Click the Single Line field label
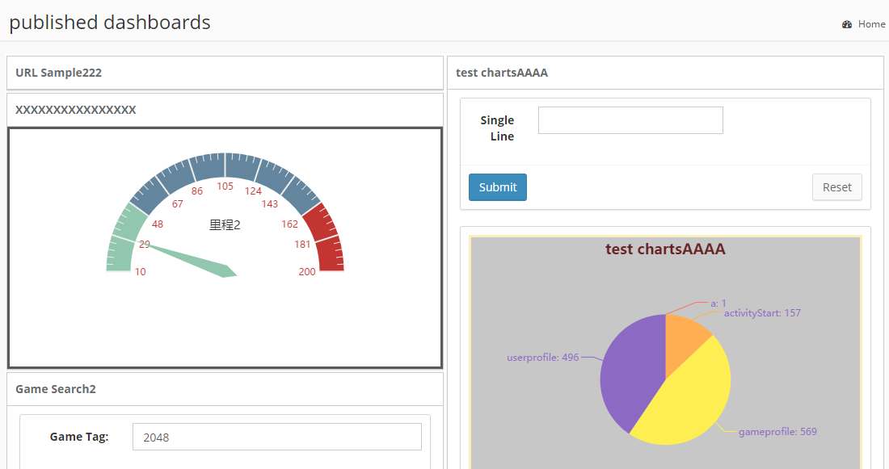The image size is (889, 469). coord(497,128)
